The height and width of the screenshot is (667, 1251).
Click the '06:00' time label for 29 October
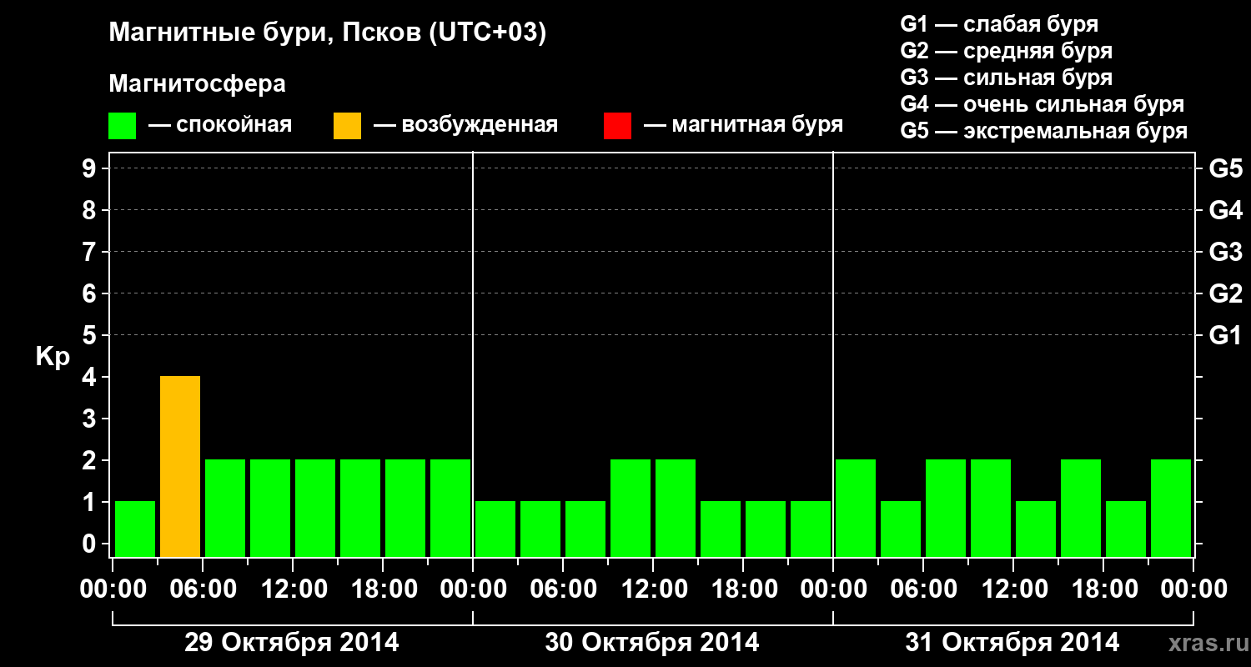tap(203, 589)
